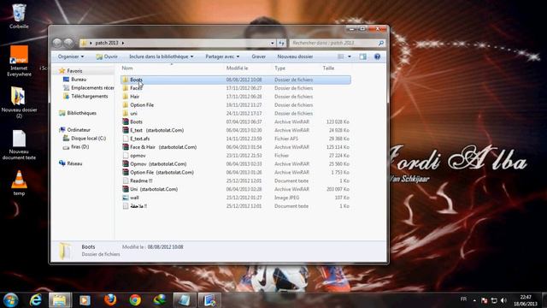Select the Boots WinRAR archive
The height and width of the screenshot is (308, 547).
pos(236,121)
